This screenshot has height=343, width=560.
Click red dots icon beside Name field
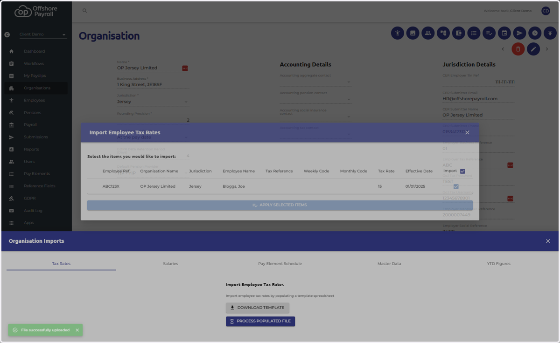(185, 68)
